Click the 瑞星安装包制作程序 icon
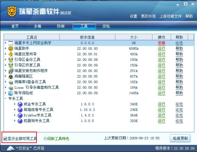Image resolution: width=197 pixels, height=152 pixels. point(11,71)
